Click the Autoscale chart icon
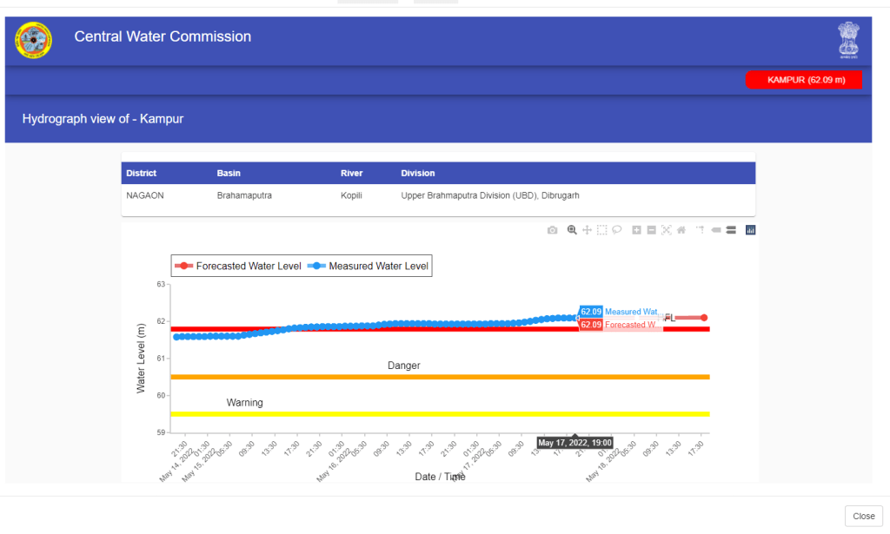This screenshot has height=534, width=890. tap(667, 230)
